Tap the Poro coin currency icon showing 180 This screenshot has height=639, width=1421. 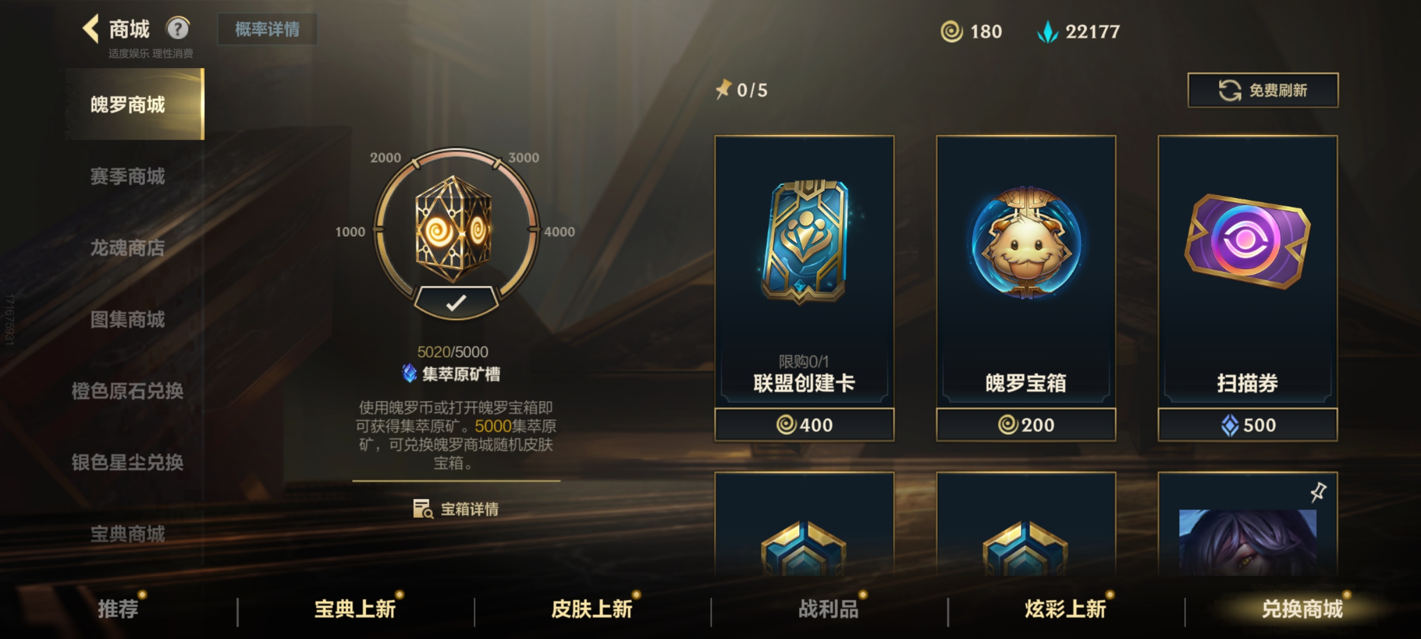(x=951, y=31)
